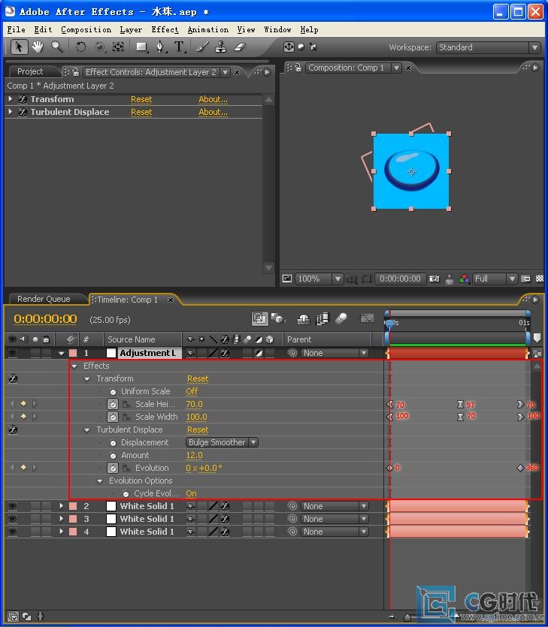
Task: Click the current time 0:00:00:00 display
Action: pyautogui.click(x=45, y=319)
